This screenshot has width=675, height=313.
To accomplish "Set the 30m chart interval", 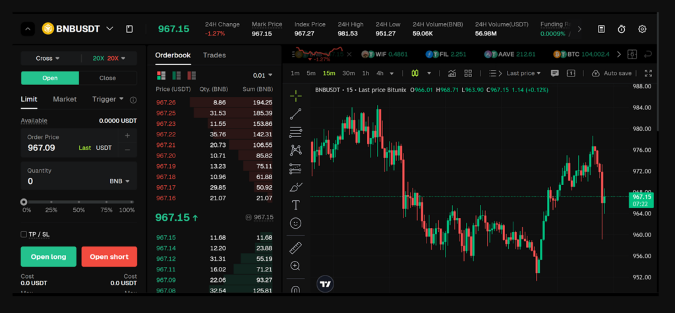I will [x=348, y=73].
